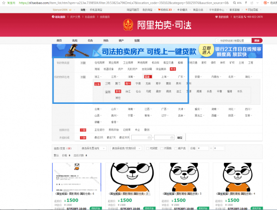Click the favorites star icon in top bar
Screen dimensions: 277x210
[x=179, y=9]
